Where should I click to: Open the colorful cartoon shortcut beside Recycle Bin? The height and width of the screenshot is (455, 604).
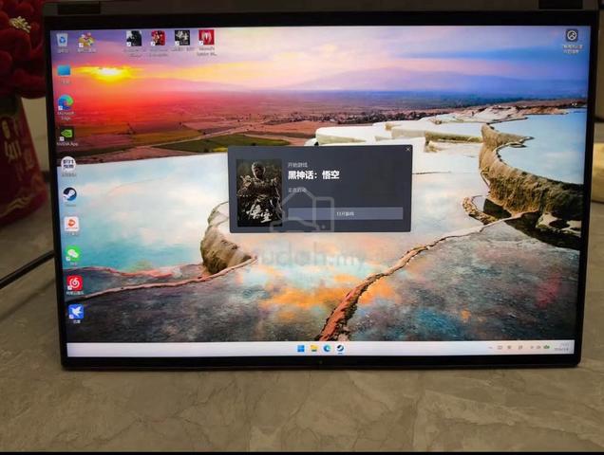(x=86, y=43)
